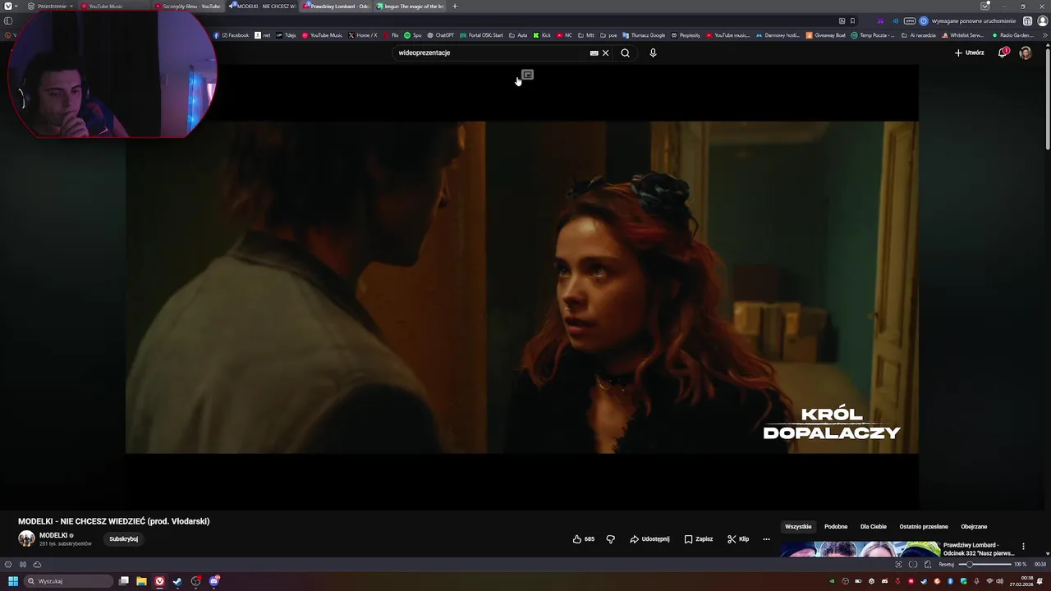
Task: Open the Auta bookmarks folder
Action: point(518,35)
